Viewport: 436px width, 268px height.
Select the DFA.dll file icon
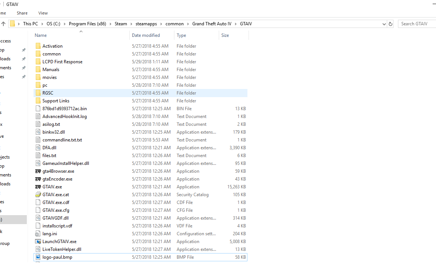pos(38,147)
